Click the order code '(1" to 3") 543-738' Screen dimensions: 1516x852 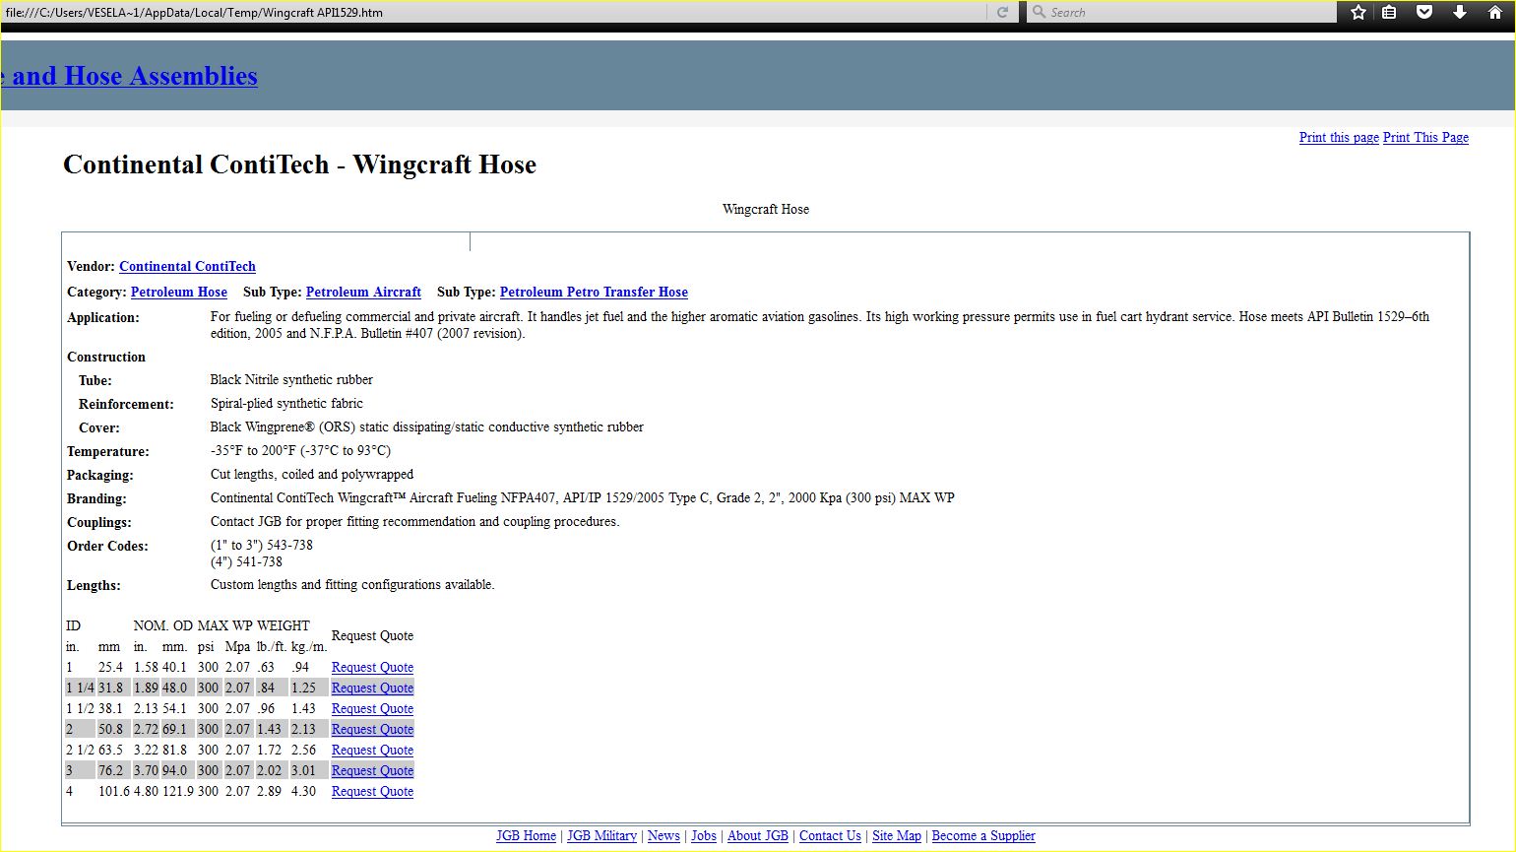[262, 546]
